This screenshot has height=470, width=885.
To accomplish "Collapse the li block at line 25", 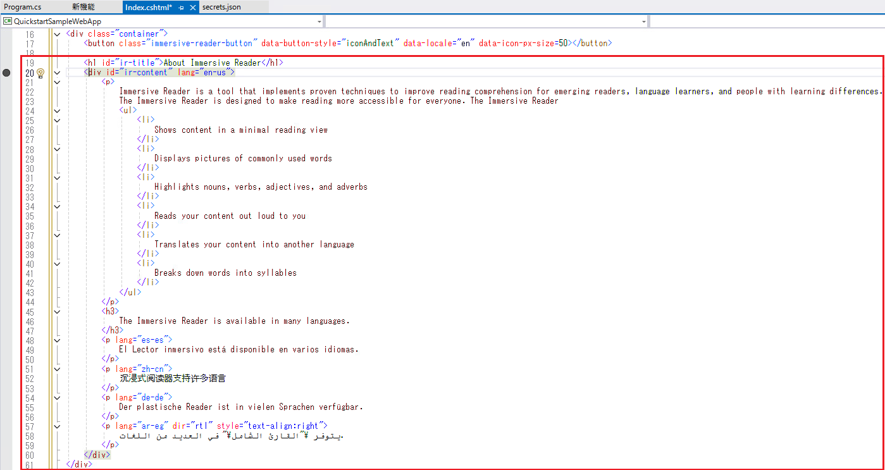I will tap(58, 120).
